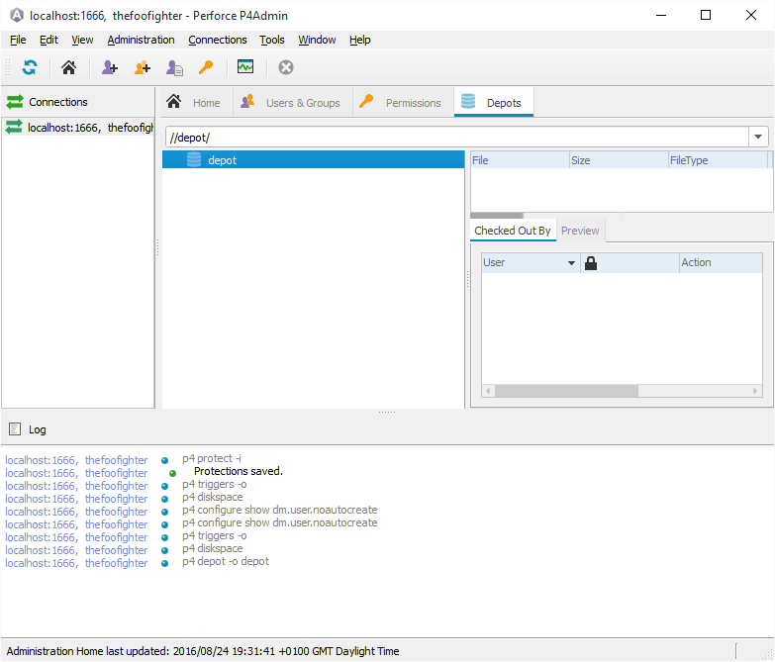Open the Administration menu
The width and height of the screenshot is (775, 662).
coord(141,40)
